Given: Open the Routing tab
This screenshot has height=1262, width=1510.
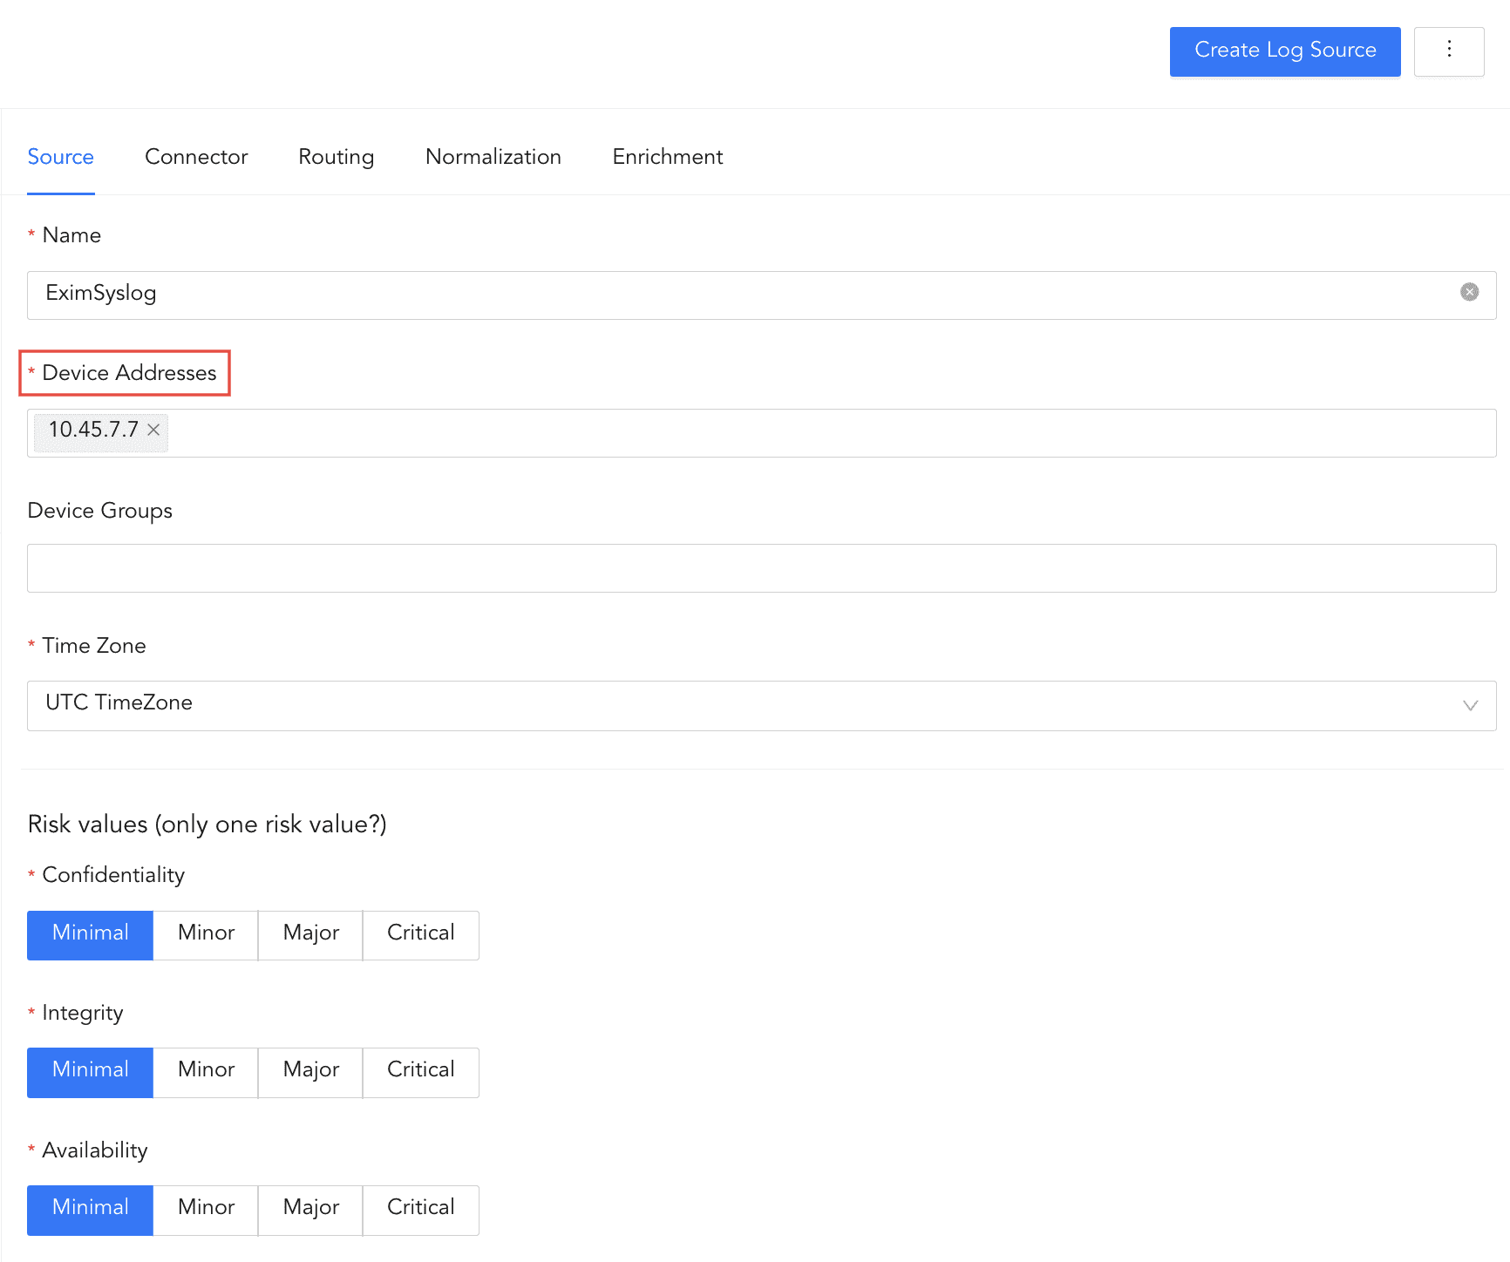Looking at the screenshot, I should [x=336, y=157].
